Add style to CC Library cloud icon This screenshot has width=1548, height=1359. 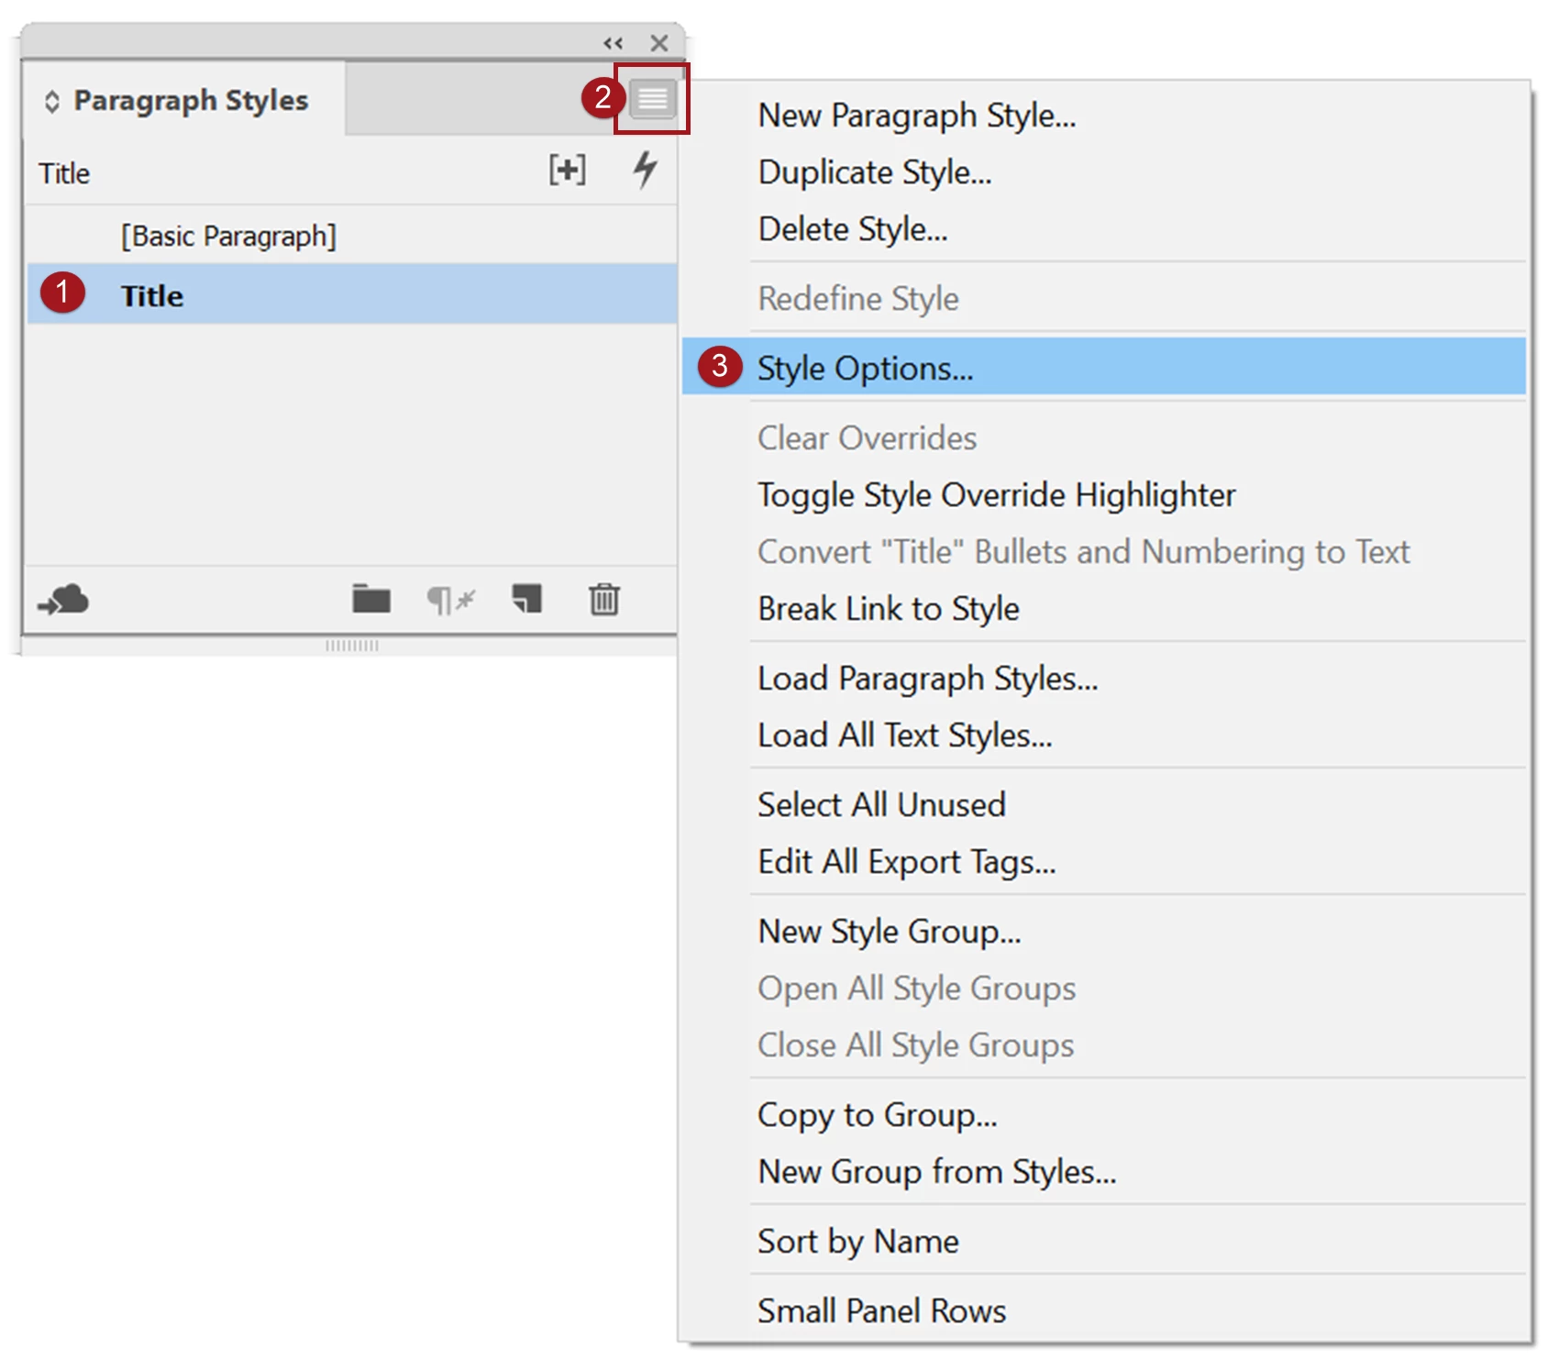coord(63,600)
